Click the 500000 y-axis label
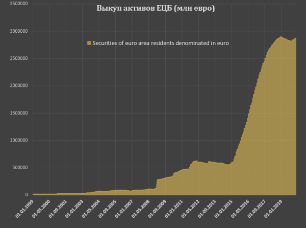The width and height of the screenshot is (306, 228). click(17, 168)
